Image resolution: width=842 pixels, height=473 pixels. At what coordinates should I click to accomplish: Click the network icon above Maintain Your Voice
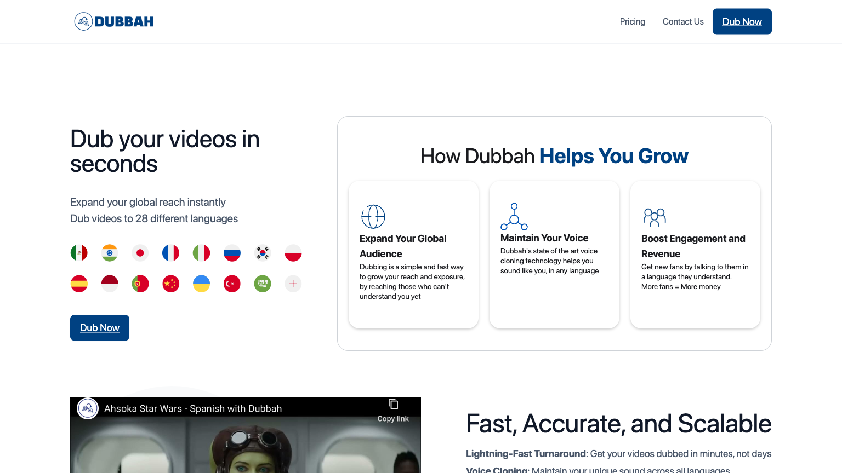coord(514,216)
